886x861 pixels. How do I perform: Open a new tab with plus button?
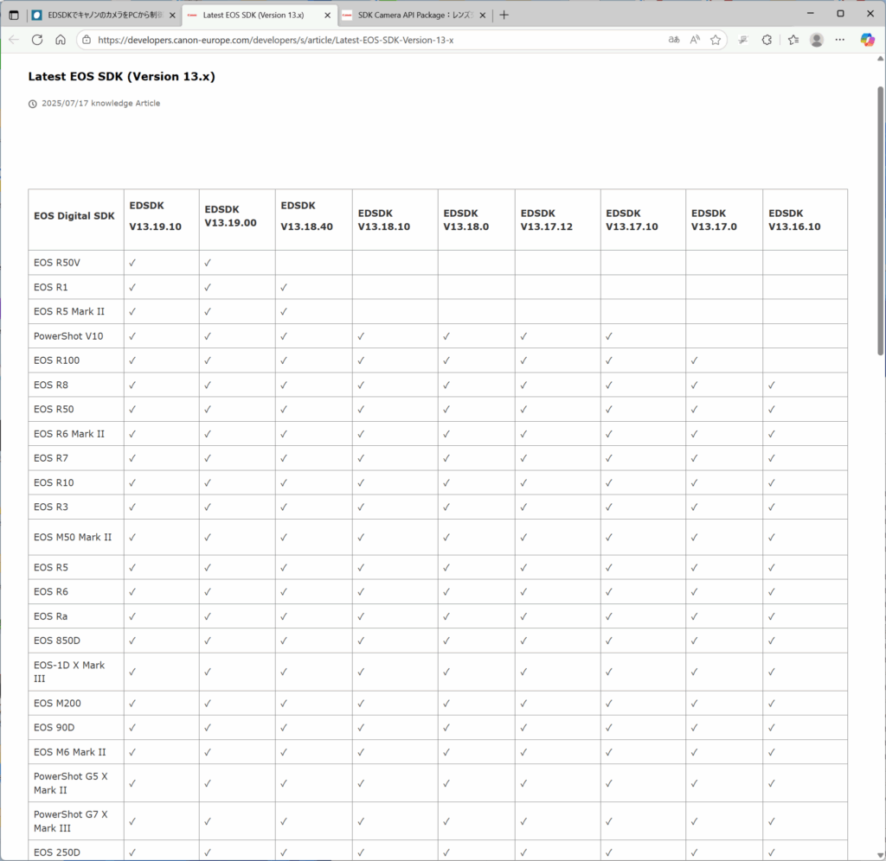click(504, 15)
